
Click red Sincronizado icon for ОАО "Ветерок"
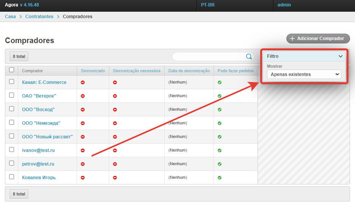pos(83,96)
